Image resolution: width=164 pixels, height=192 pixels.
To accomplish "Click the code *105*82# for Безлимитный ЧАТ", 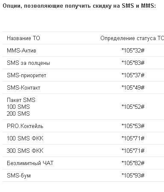I will pos(133,163).
